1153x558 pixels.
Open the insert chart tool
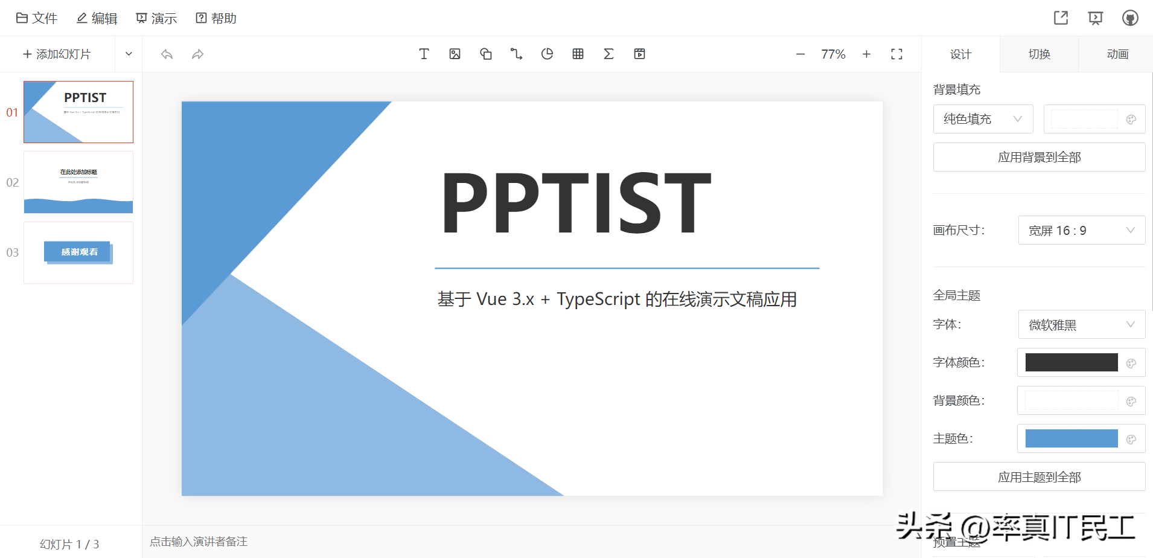click(547, 54)
